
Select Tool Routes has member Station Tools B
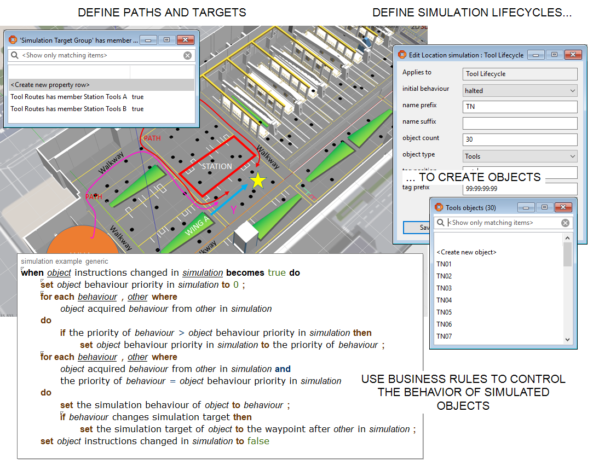coord(68,109)
